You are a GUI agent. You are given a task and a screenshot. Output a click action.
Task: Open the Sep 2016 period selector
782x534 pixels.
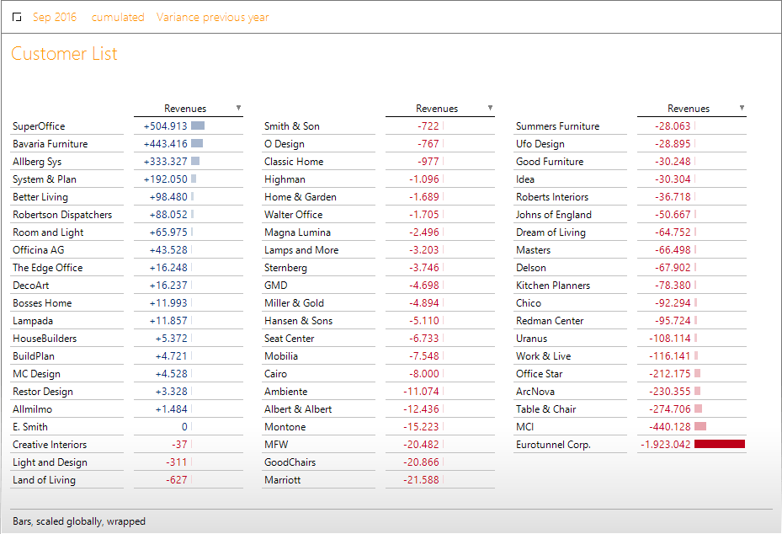point(54,18)
